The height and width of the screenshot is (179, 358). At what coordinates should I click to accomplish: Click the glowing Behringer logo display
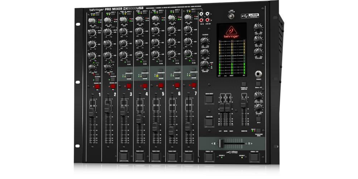pyautogui.click(x=232, y=32)
